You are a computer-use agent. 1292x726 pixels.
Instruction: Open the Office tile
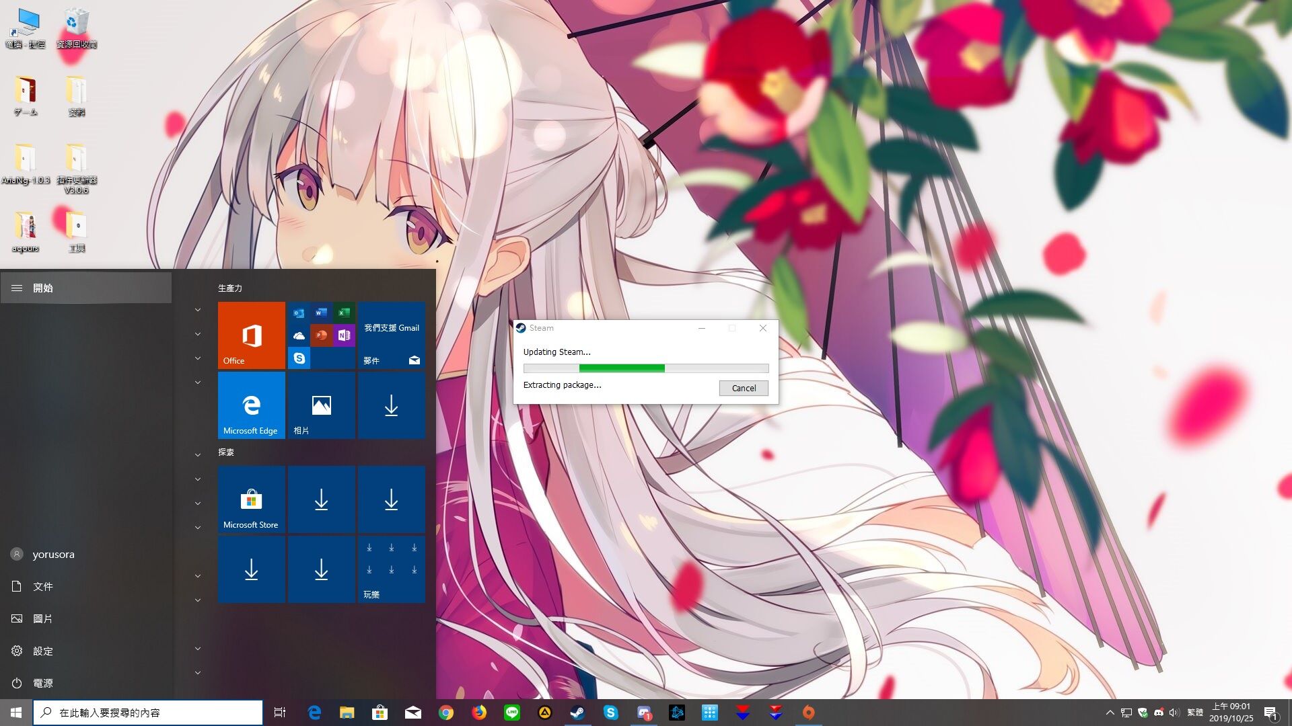251,335
